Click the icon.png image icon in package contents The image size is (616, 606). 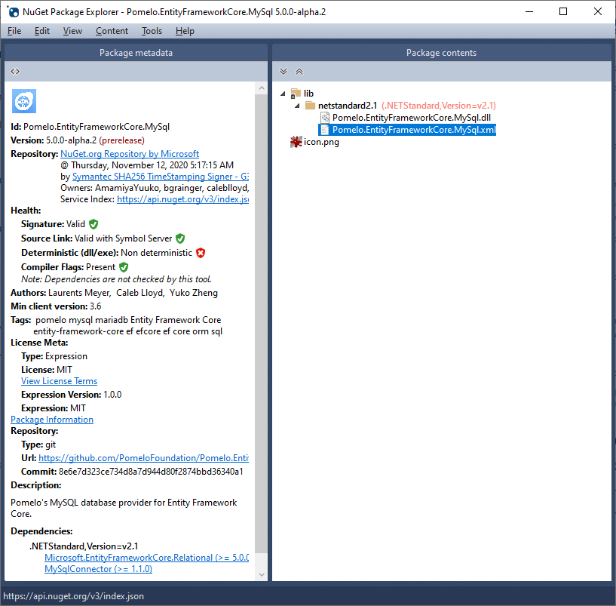click(x=297, y=141)
